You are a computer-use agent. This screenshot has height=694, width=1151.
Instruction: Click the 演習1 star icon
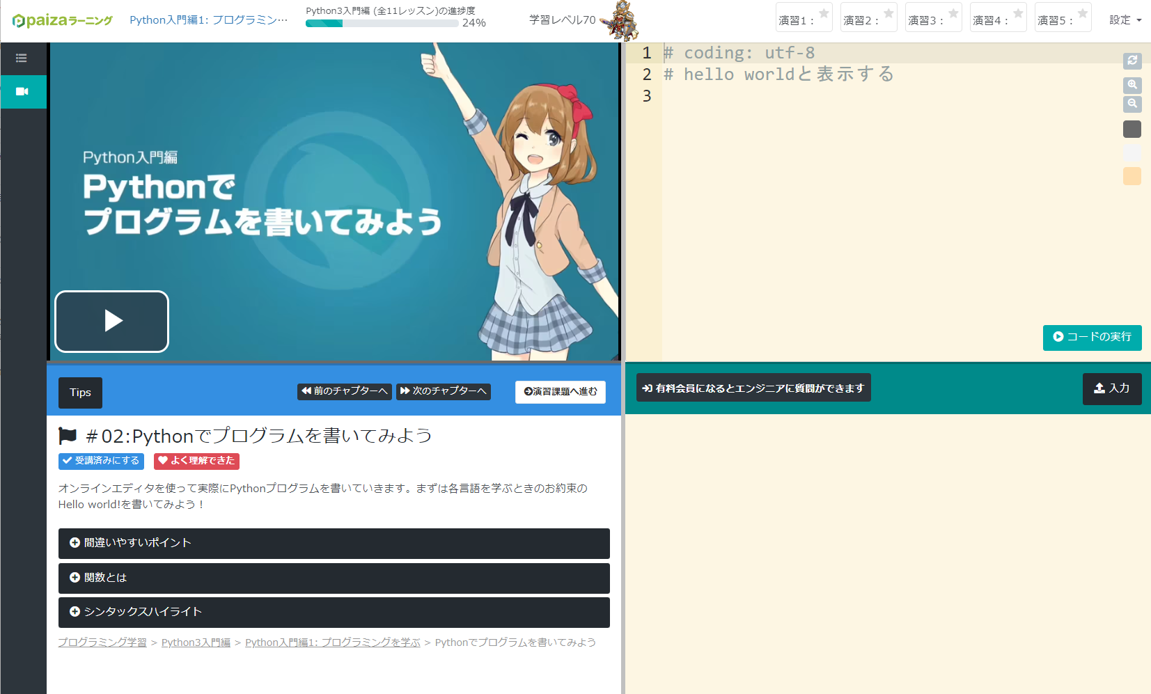(824, 13)
